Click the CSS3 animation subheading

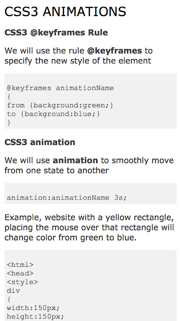point(40,142)
